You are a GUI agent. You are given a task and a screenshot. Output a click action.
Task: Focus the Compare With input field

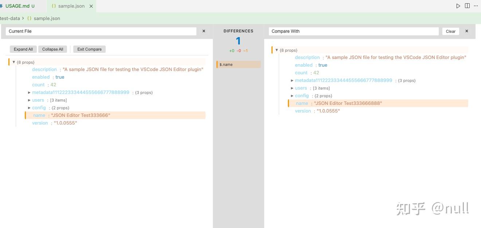[353, 31]
